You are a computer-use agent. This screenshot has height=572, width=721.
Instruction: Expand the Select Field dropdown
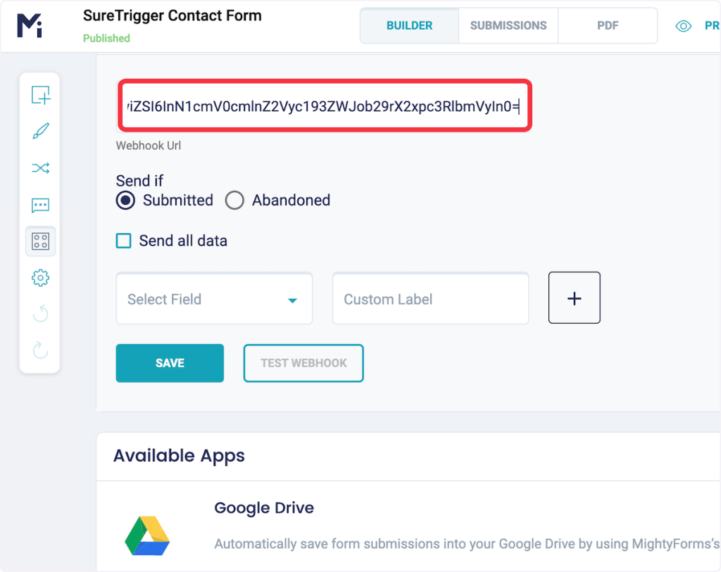214,300
